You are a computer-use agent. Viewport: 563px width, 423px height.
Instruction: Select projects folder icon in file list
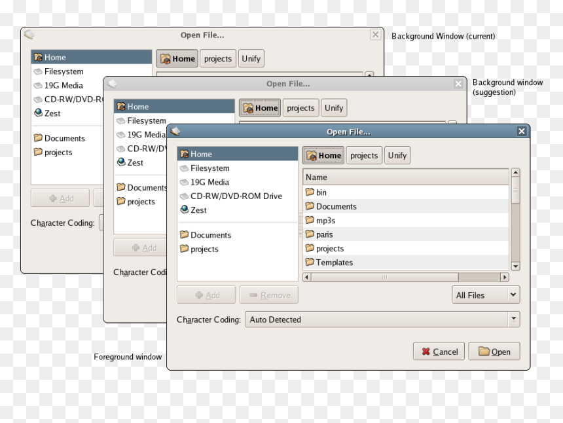pos(310,248)
